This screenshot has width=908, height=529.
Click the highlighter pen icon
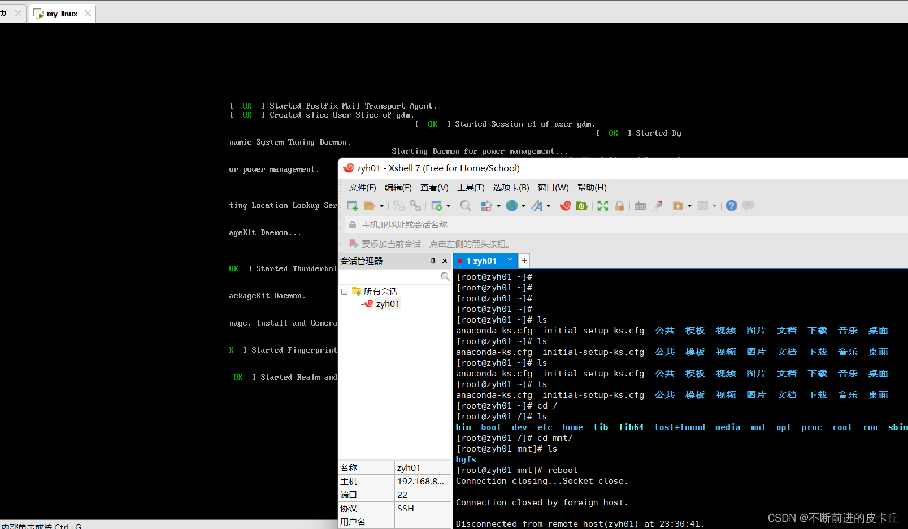[x=657, y=206]
